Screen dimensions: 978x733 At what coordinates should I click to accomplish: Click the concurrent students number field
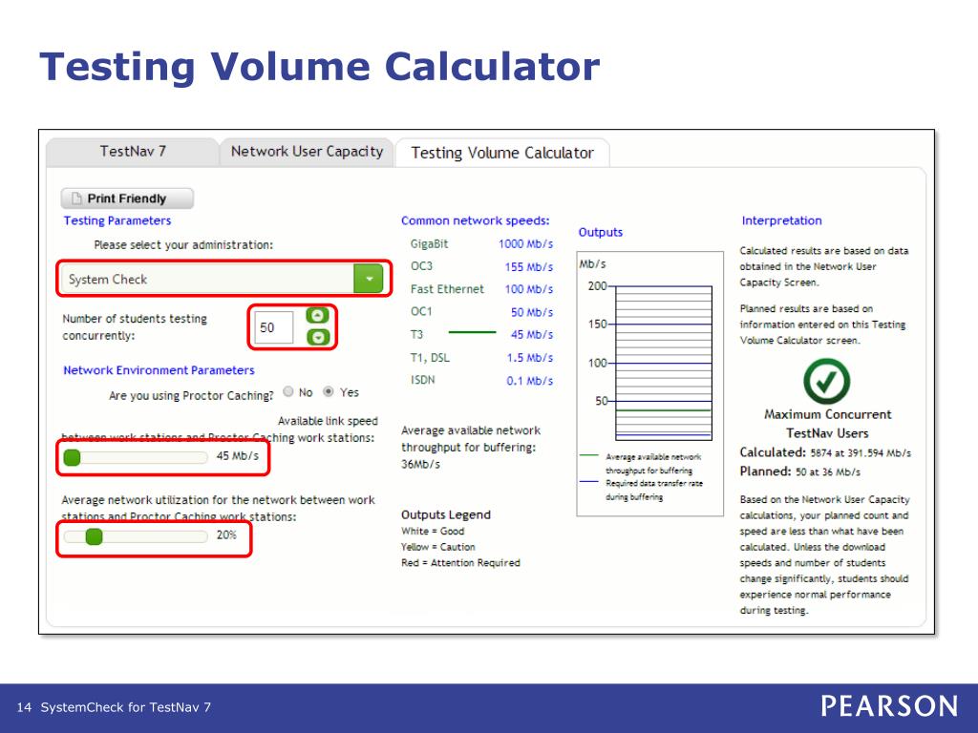coord(273,327)
